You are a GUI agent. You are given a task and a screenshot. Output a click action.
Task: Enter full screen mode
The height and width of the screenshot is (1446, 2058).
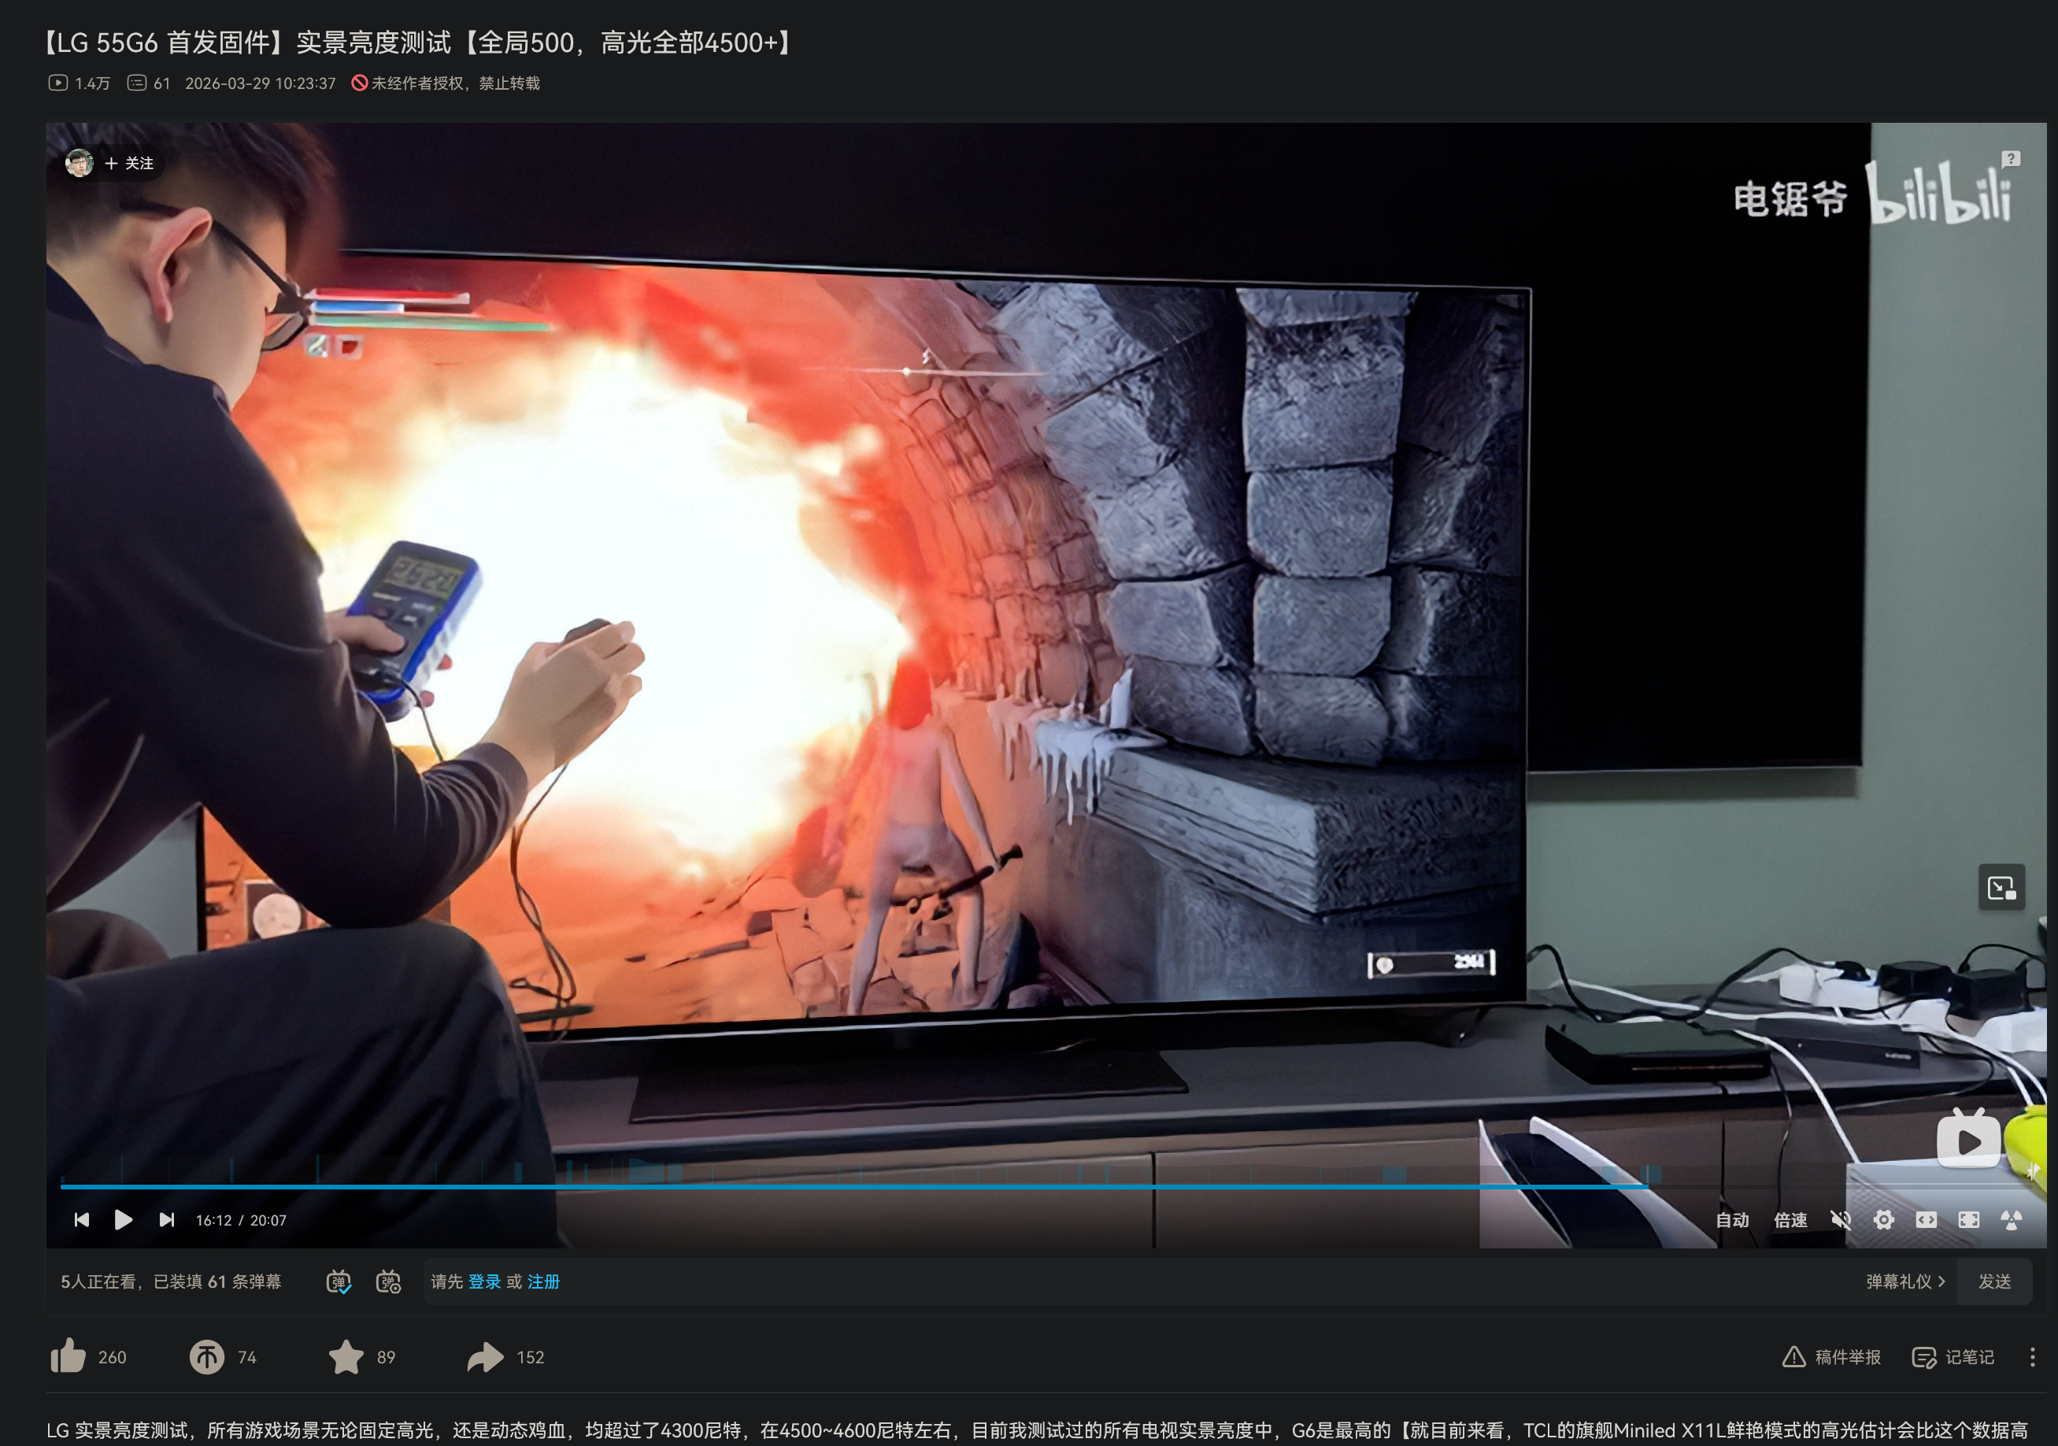tap(1968, 1220)
